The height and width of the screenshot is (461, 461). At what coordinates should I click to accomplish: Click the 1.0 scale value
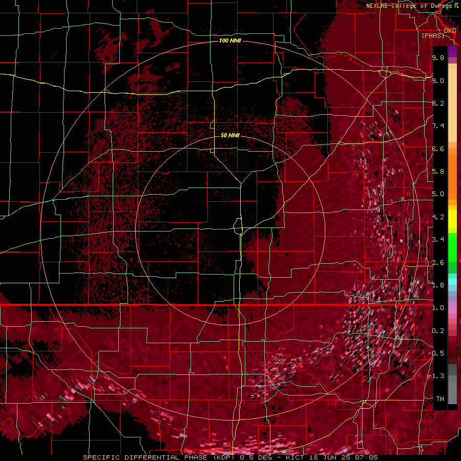[438, 308]
